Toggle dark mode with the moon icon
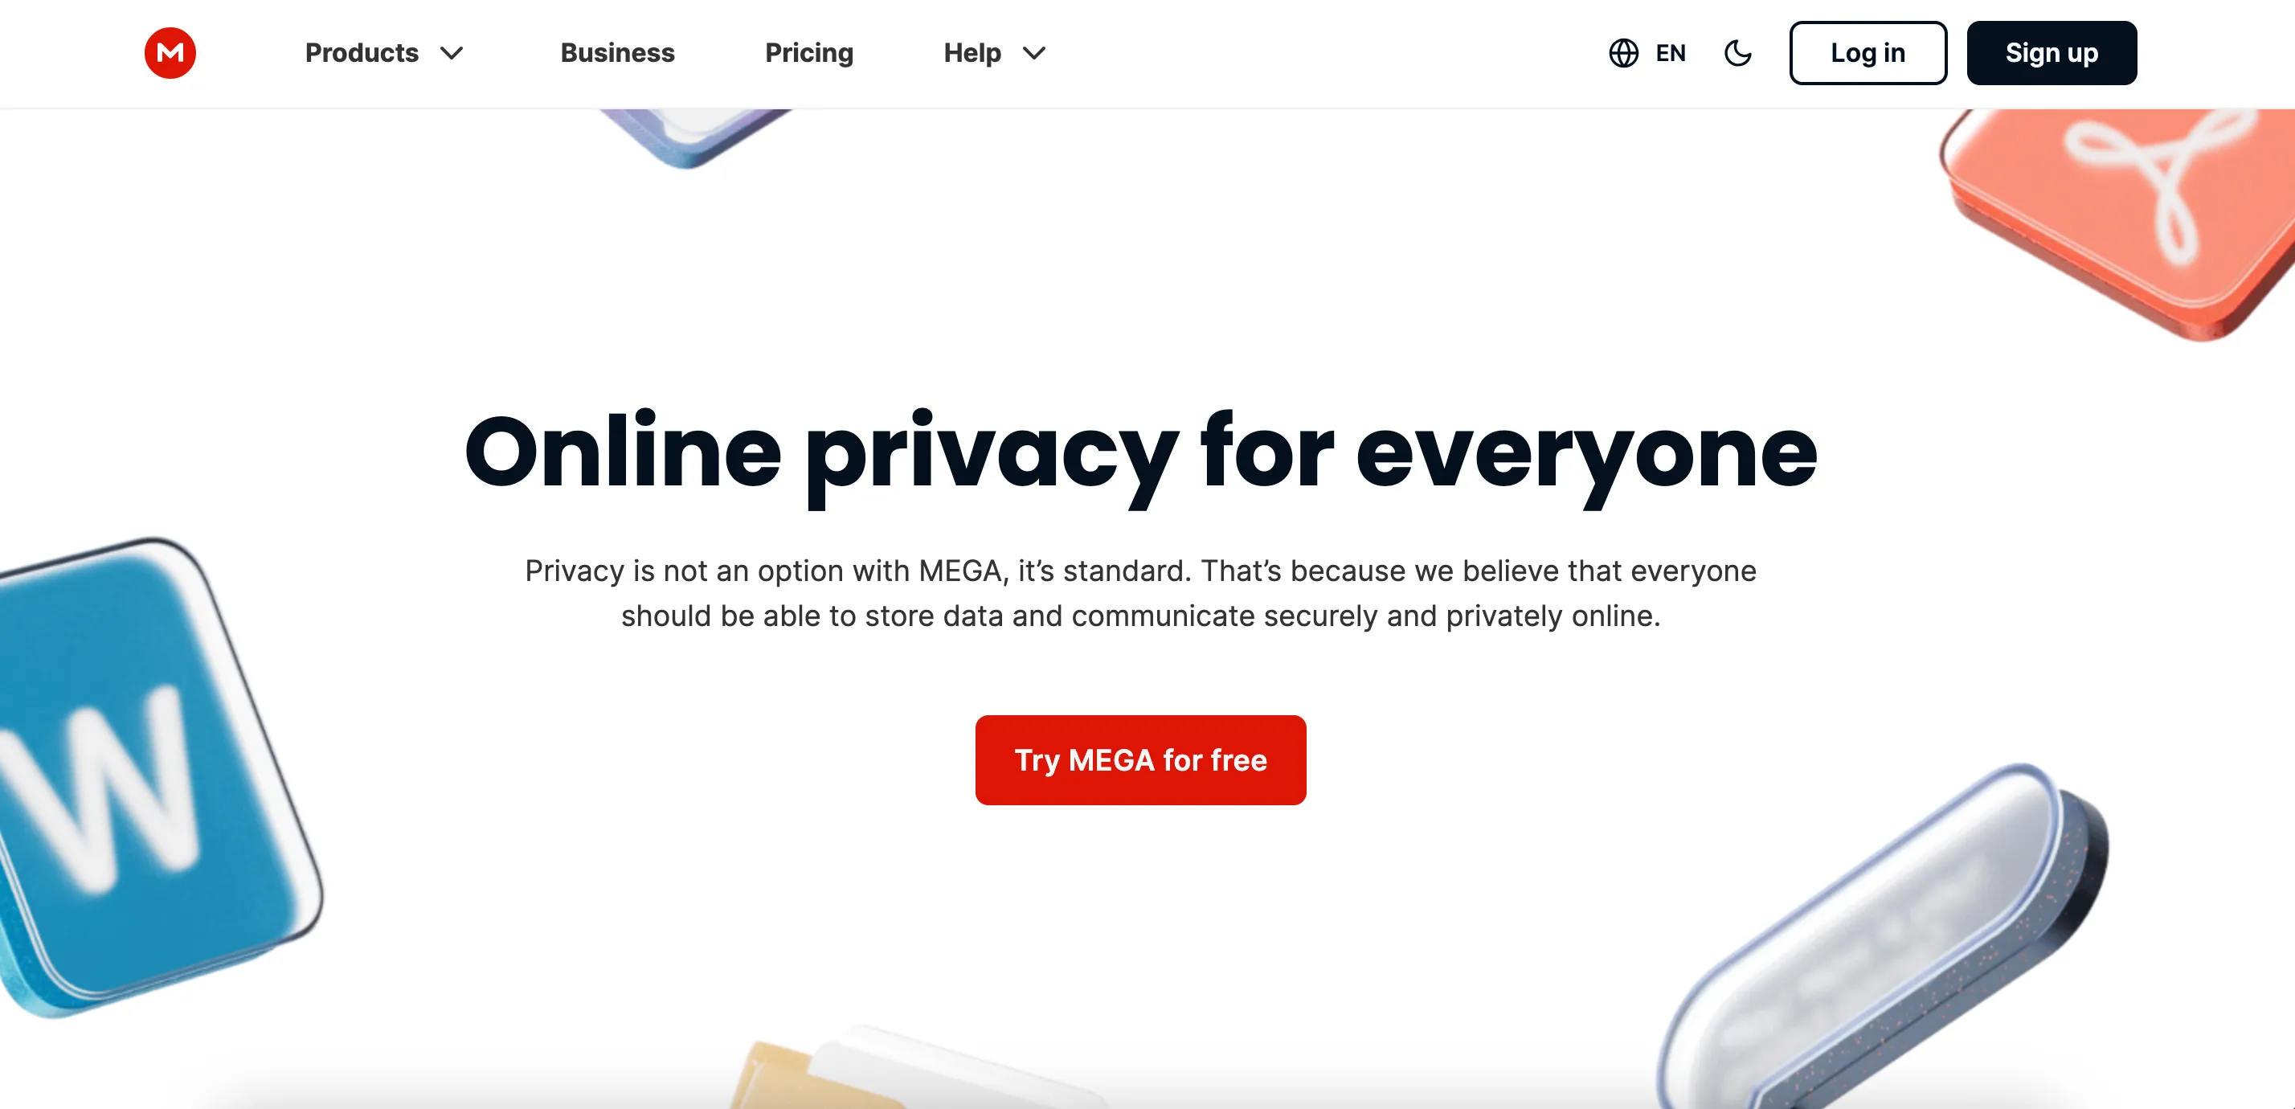The width and height of the screenshot is (2295, 1109). [x=1737, y=52]
